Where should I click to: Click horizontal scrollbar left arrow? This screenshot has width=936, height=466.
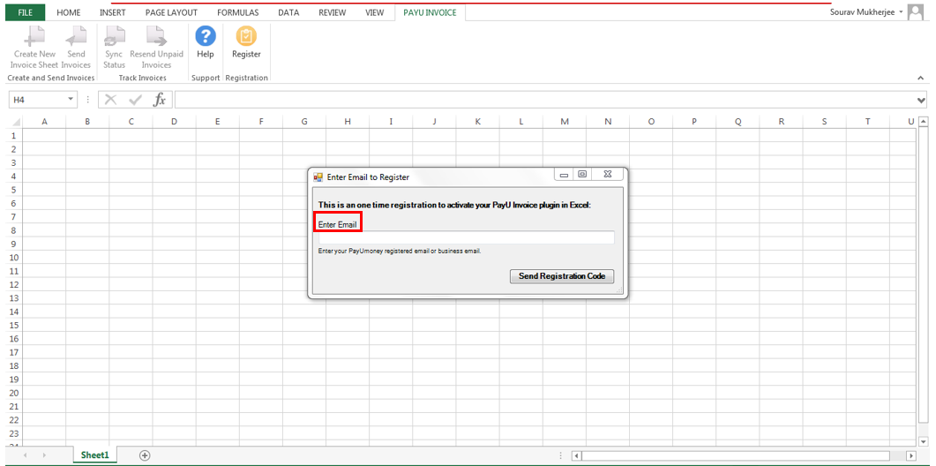point(577,455)
